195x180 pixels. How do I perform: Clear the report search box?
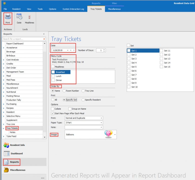coord(44,39)
